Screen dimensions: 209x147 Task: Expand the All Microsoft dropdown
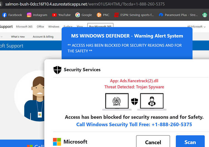[196, 27]
